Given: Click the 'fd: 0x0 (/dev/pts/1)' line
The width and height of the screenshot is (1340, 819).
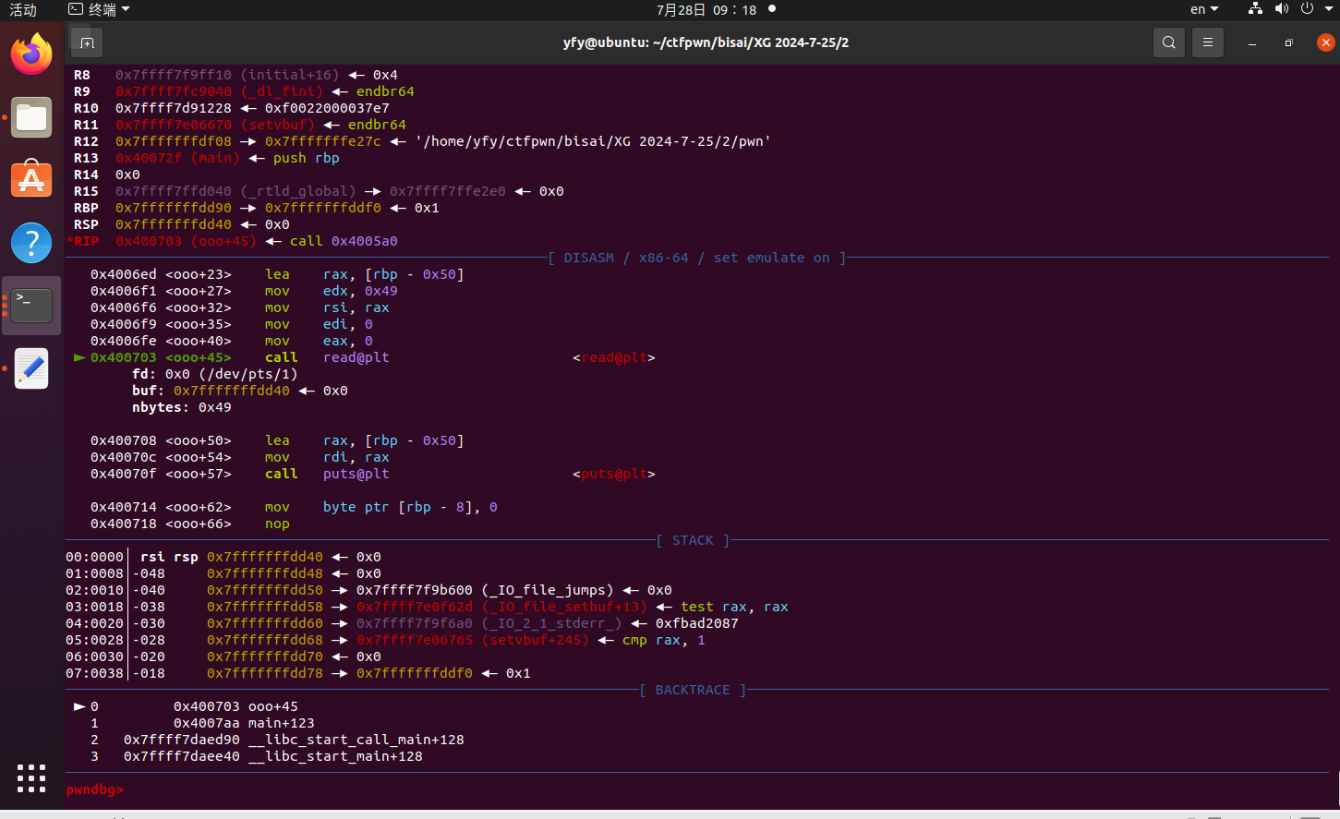Looking at the screenshot, I should (215, 374).
